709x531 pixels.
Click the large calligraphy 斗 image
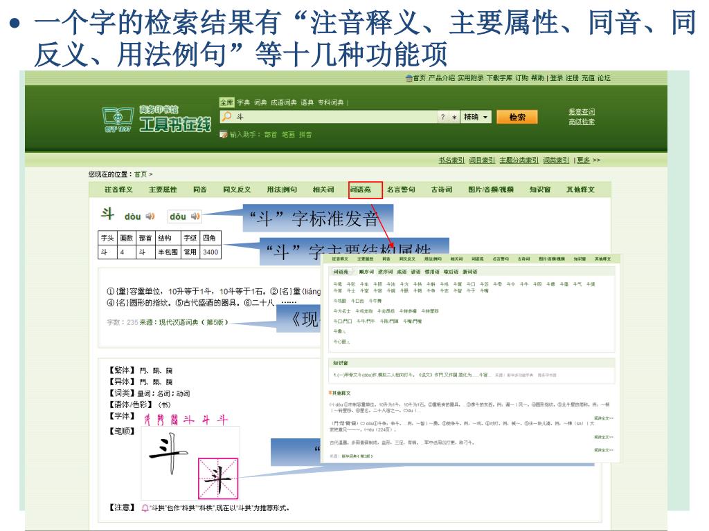point(168,453)
